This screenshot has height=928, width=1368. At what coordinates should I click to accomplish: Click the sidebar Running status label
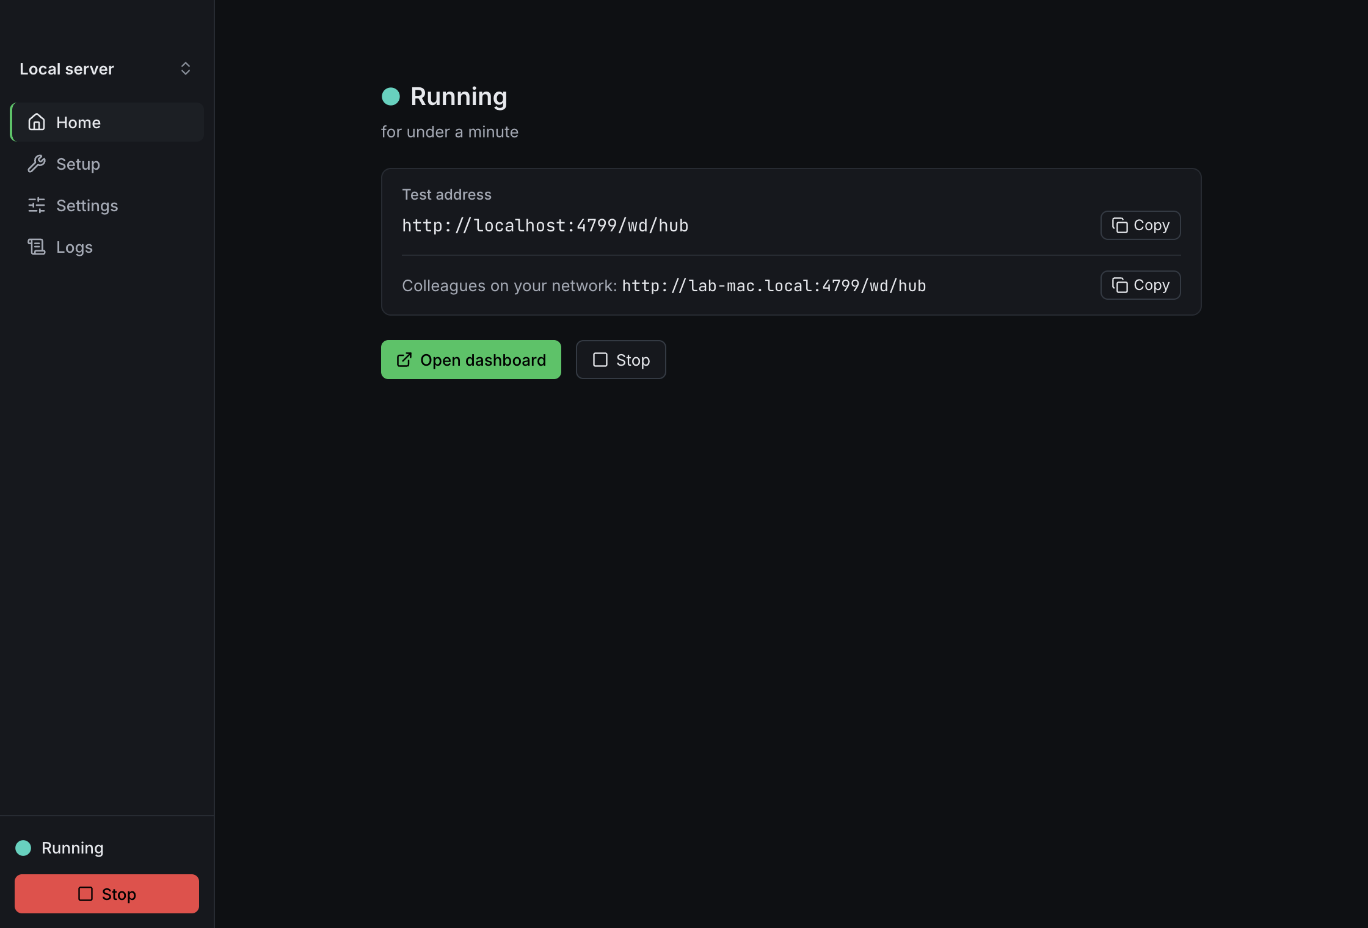pos(73,848)
